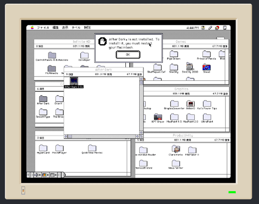Viewport: 259px width, 204px height.
Task: Select the Infini-D icon in Graphics
Action: coord(191,105)
